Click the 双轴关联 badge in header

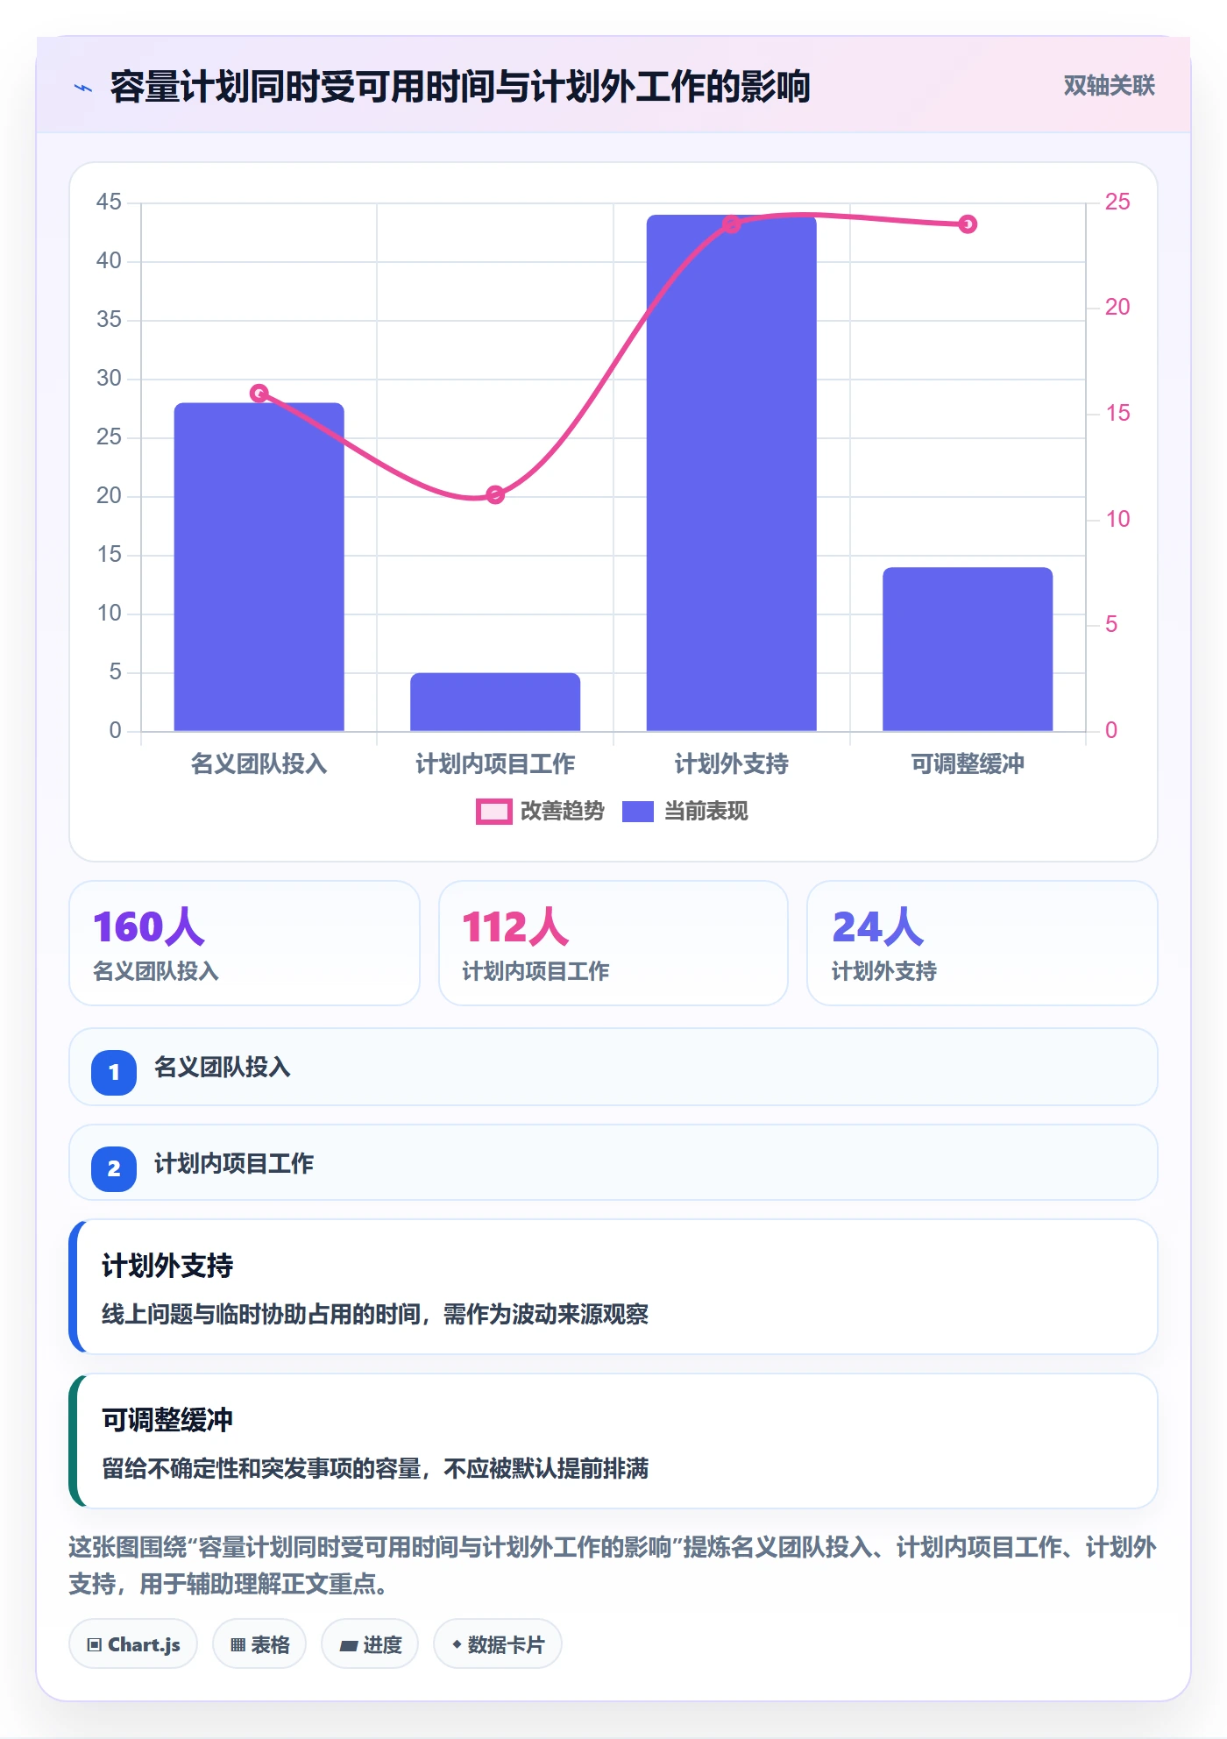point(1109,86)
